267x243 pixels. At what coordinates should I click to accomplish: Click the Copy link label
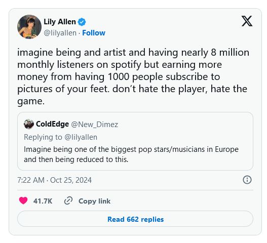pos(95,201)
